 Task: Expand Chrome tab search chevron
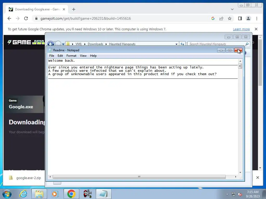click(x=232, y=9)
